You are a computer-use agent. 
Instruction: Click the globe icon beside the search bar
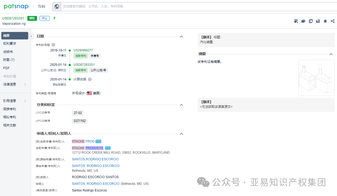pyautogui.click(x=56, y=6)
